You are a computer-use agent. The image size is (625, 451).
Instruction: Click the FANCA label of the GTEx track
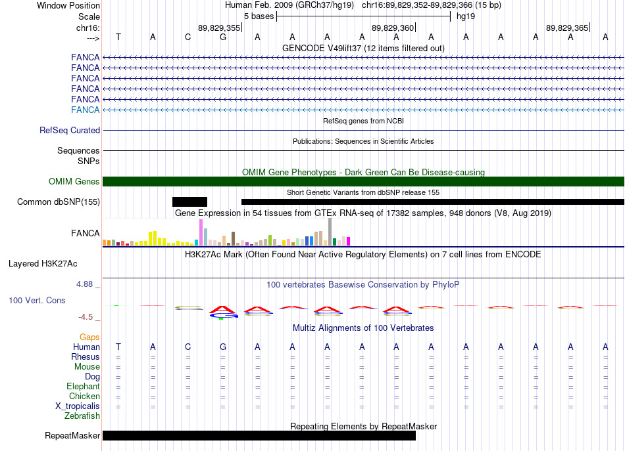[x=86, y=233]
